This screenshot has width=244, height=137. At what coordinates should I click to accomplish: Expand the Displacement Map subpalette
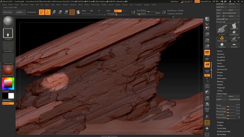(x=224, y=131)
